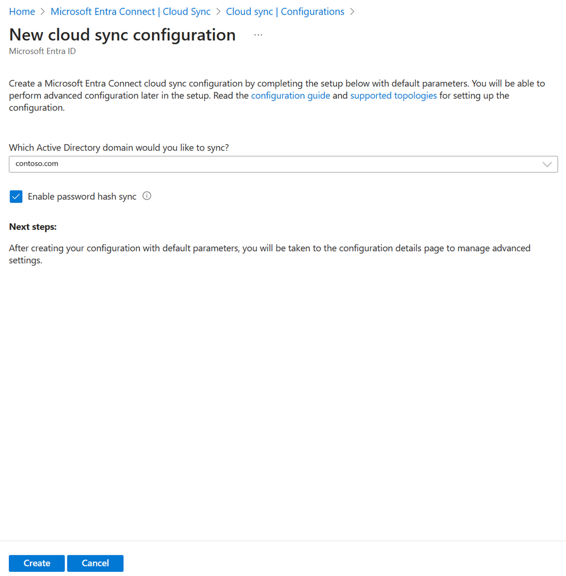The image size is (566, 576).
Task: Open the supported topologies link
Action: click(393, 95)
